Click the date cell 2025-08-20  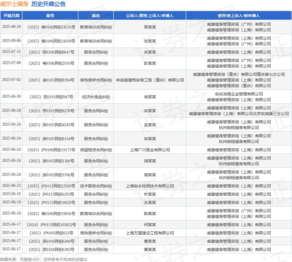[11, 26]
